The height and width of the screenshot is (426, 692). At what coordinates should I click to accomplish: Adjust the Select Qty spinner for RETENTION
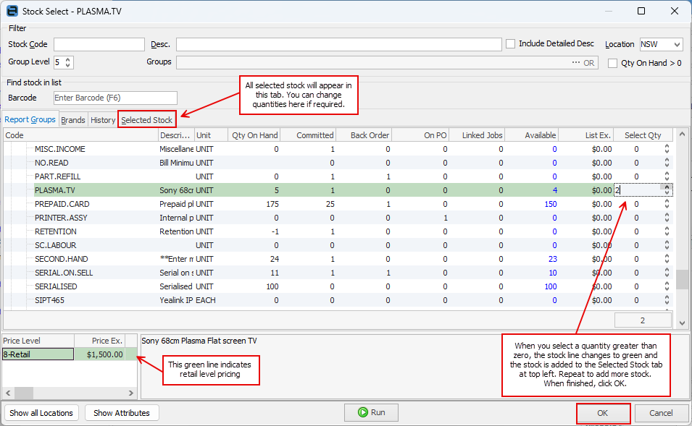pos(667,231)
